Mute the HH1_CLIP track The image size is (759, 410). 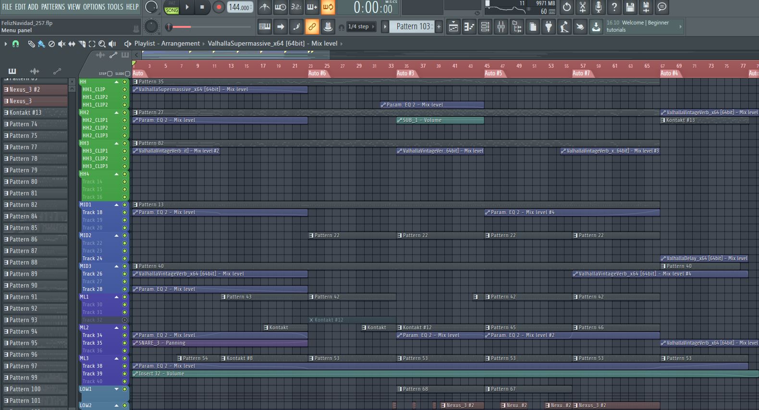[x=124, y=89]
